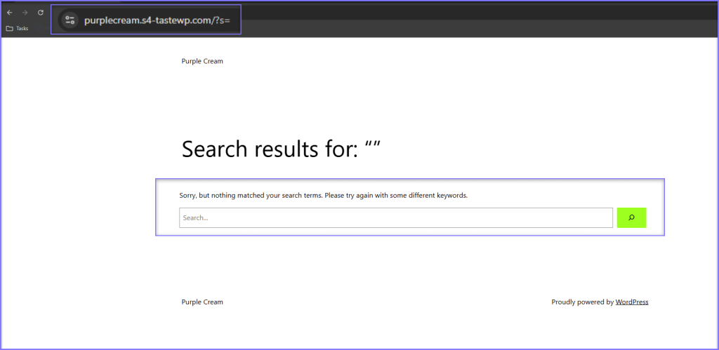Screen dimensions: 719x350
Task: Follow the WordPress link in footer
Action: click(632, 302)
